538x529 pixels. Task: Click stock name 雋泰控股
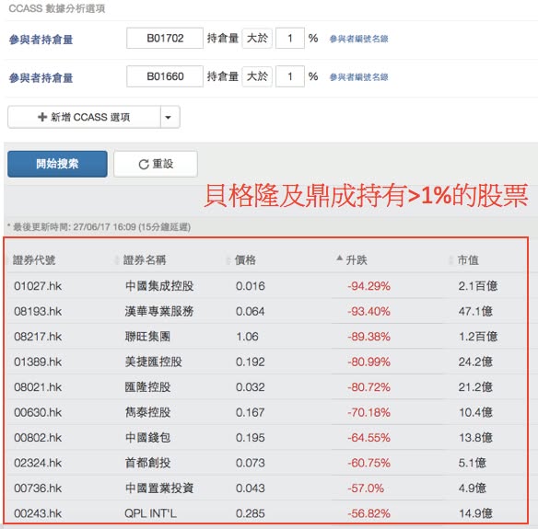pos(147,412)
